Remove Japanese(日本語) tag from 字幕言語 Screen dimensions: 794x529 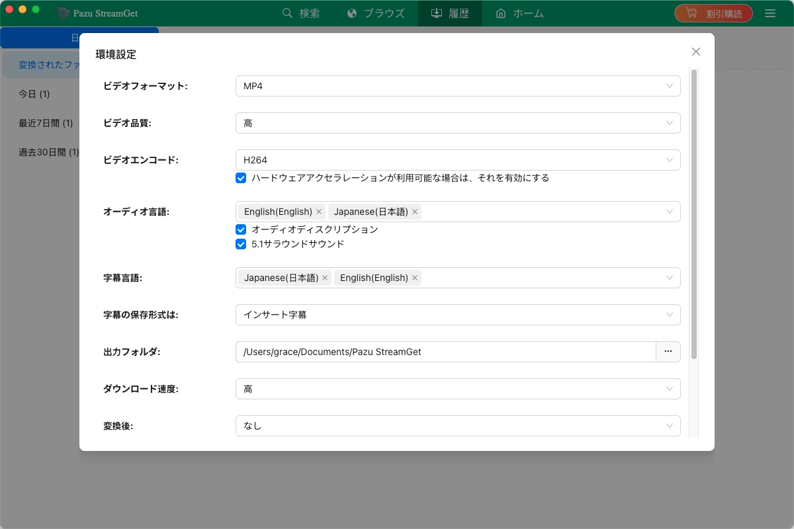pos(325,278)
